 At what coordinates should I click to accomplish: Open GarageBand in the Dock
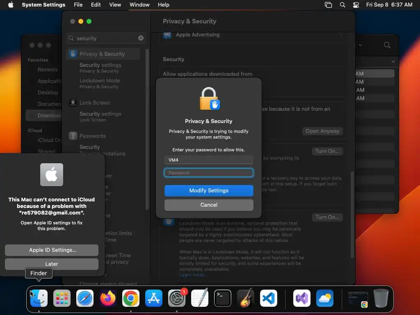pyautogui.click(x=246, y=298)
